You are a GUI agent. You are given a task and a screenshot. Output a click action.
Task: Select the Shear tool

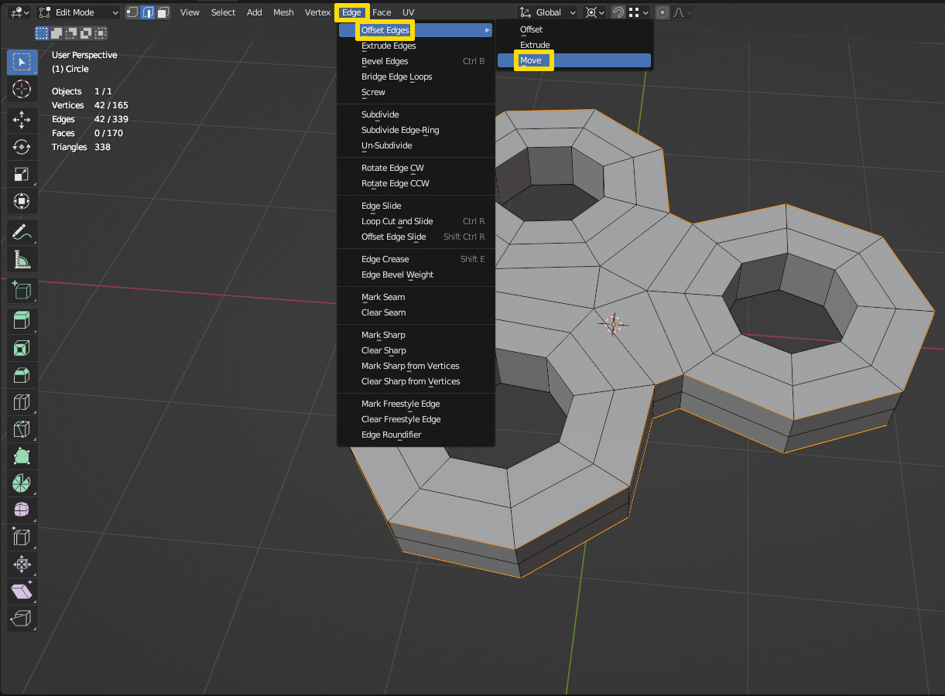[x=21, y=592]
